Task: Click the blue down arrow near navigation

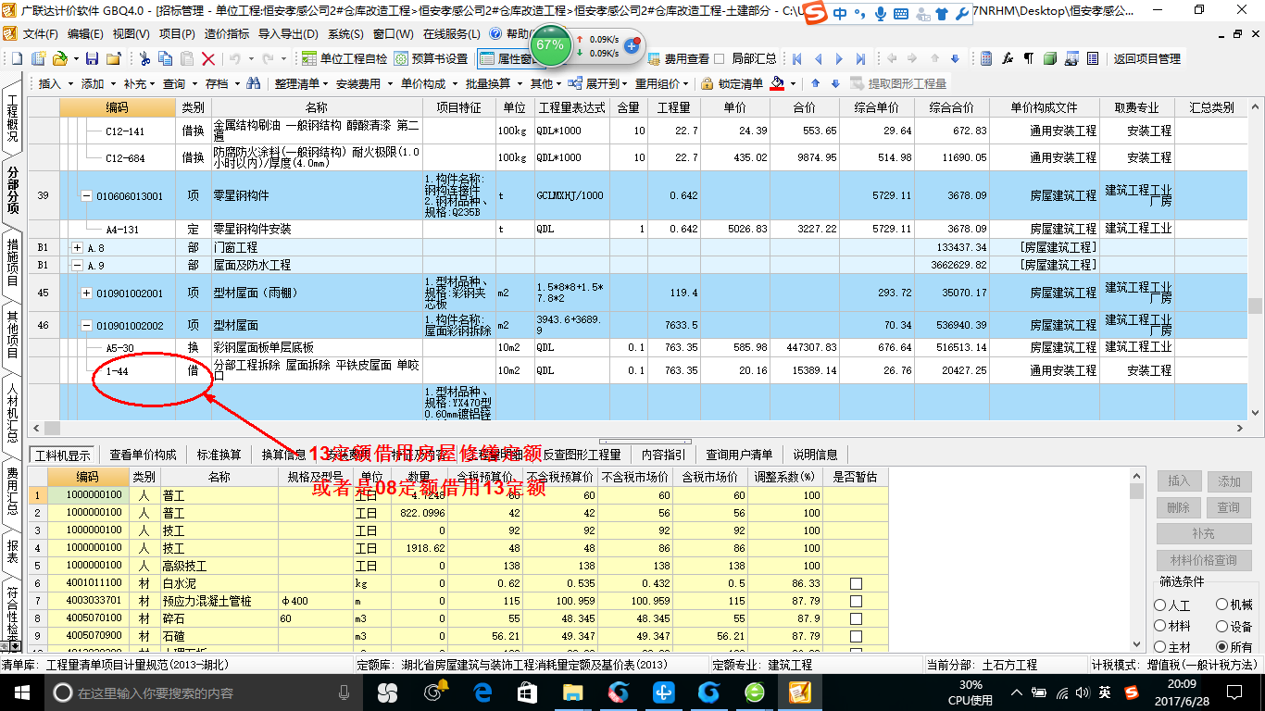Action: [x=955, y=58]
